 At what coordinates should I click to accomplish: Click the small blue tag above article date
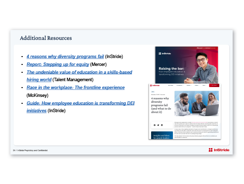coord(153,92)
